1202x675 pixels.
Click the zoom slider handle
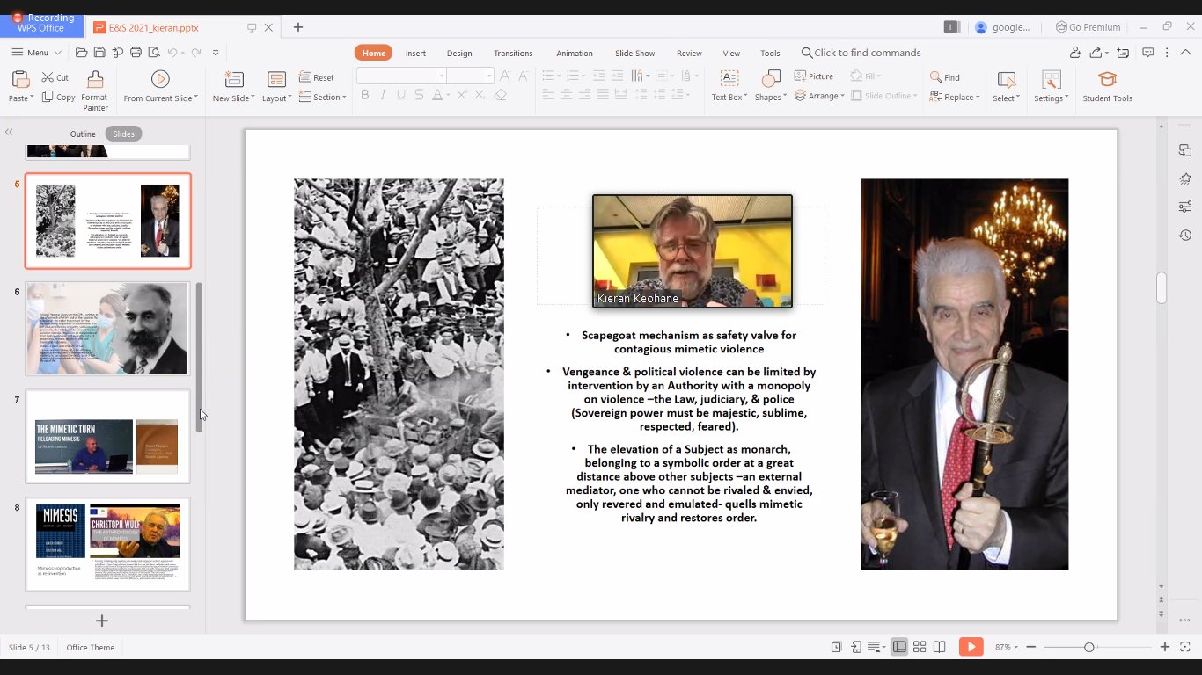[x=1088, y=647]
